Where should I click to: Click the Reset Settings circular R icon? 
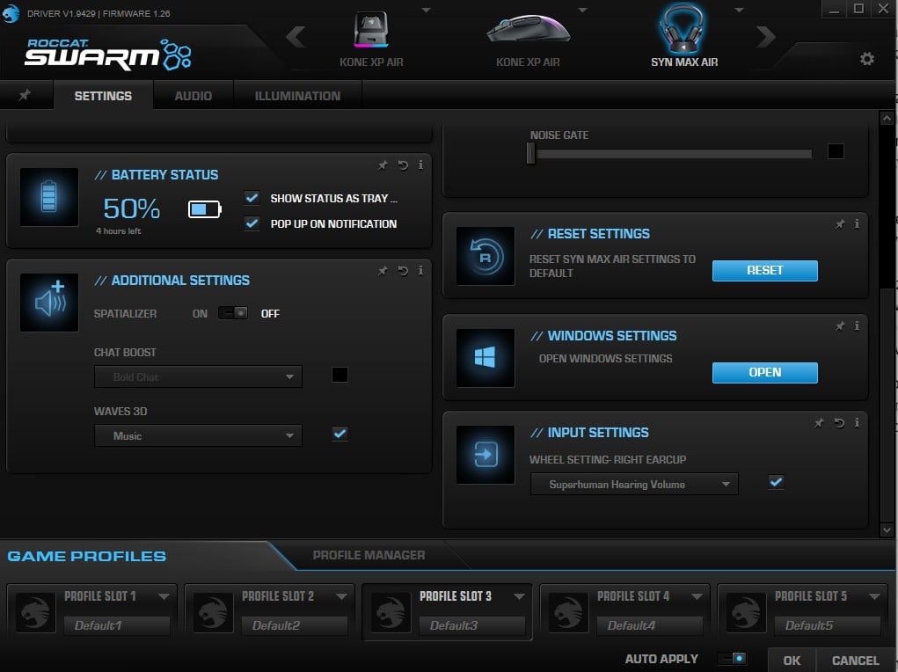point(486,255)
